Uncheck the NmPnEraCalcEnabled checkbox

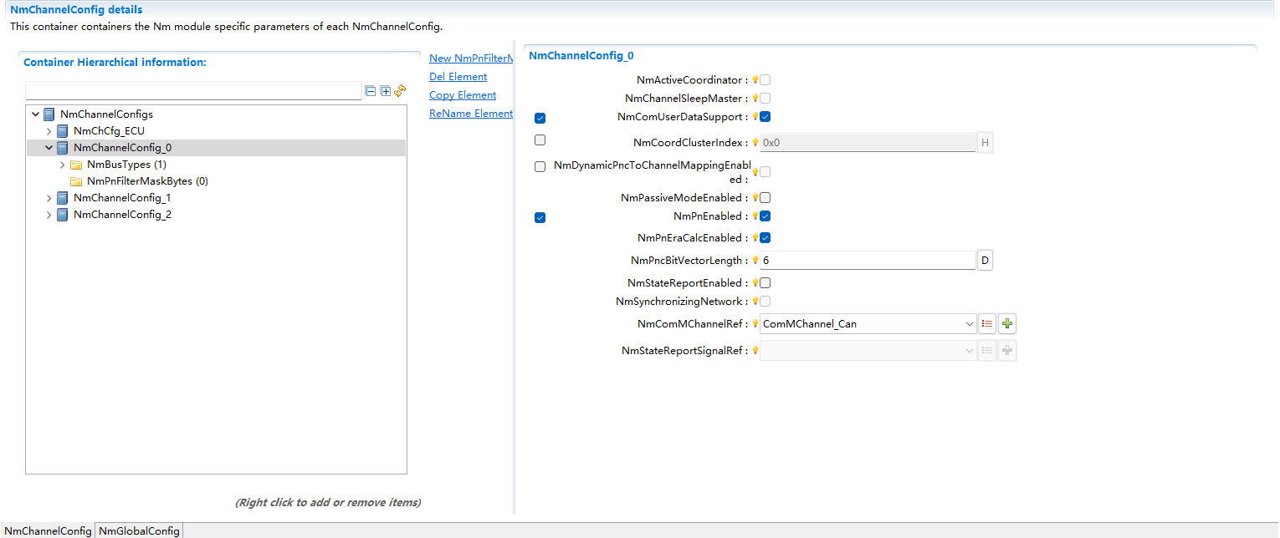pyautogui.click(x=765, y=238)
